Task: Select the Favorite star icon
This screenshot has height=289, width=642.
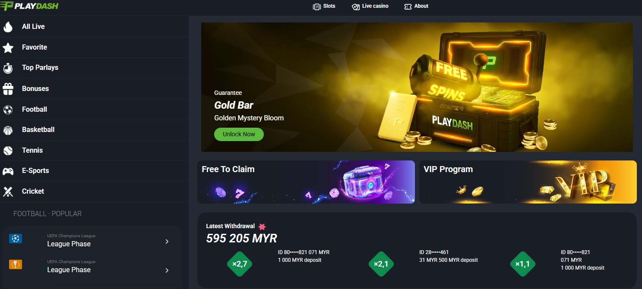Action: pyautogui.click(x=8, y=47)
